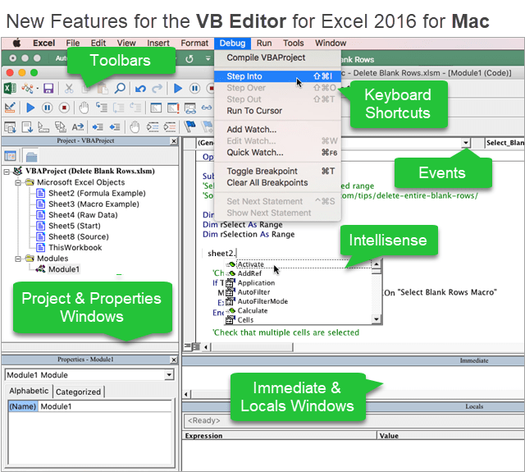Click the Intellisense list scroll down arrow

(x=376, y=318)
